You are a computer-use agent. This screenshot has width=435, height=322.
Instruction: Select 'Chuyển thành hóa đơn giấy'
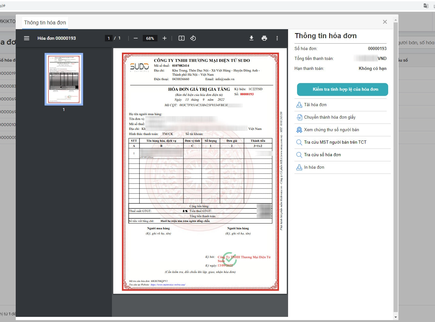click(x=329, y=117)
